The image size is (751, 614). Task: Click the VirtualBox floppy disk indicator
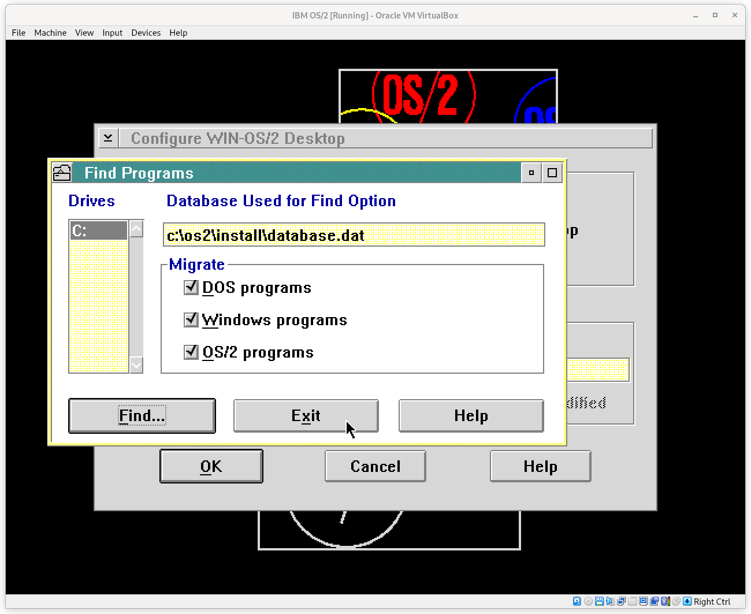tap(599, 601)
